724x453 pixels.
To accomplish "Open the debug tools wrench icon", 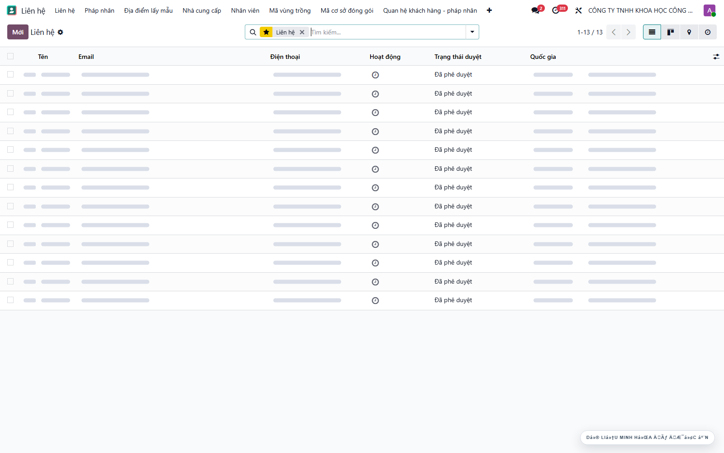I will point(578,10).
